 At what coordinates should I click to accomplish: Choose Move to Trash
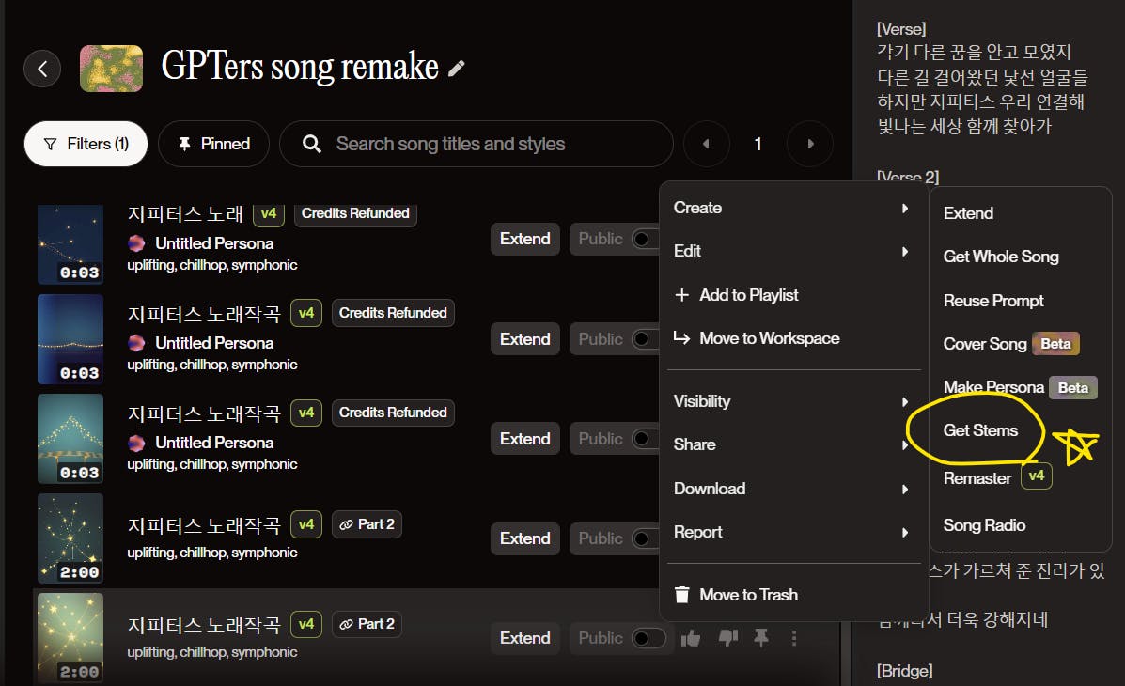(x=793, y=595)
